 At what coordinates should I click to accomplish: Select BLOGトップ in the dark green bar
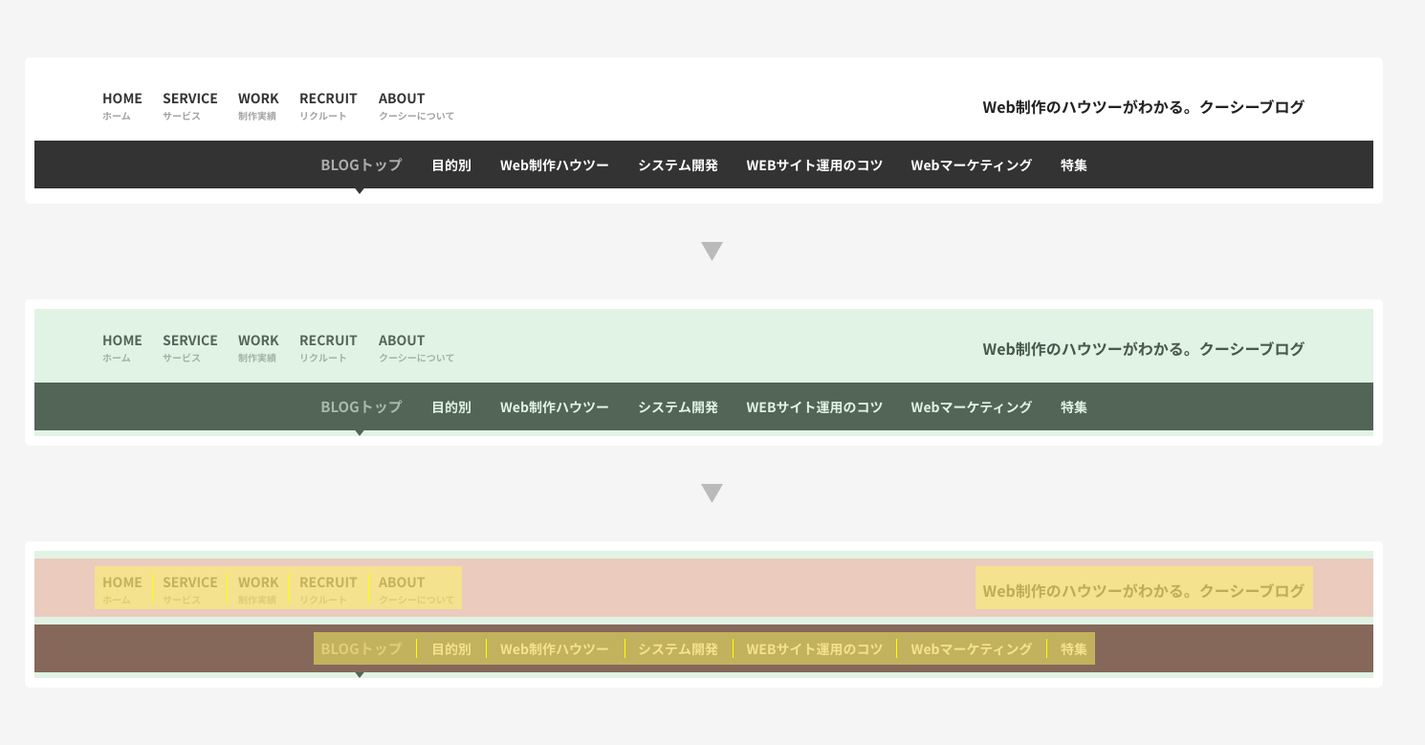362,406
